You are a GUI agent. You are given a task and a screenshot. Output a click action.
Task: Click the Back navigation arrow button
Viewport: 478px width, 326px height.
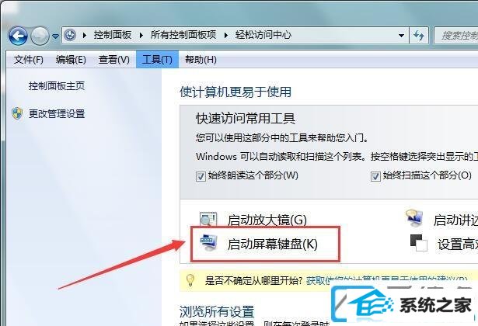click(19, 36)
